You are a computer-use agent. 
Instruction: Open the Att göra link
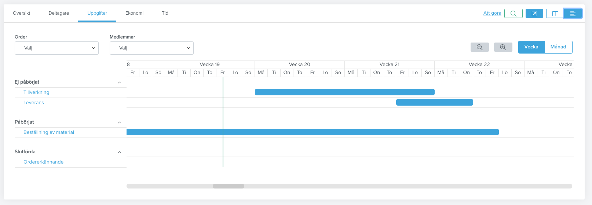pyautogui.click(x=492, y=13)
